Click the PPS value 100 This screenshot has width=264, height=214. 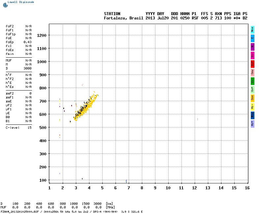click(227, 18)
